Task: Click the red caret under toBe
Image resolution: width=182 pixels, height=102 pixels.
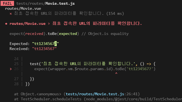Action: point(116,73)
